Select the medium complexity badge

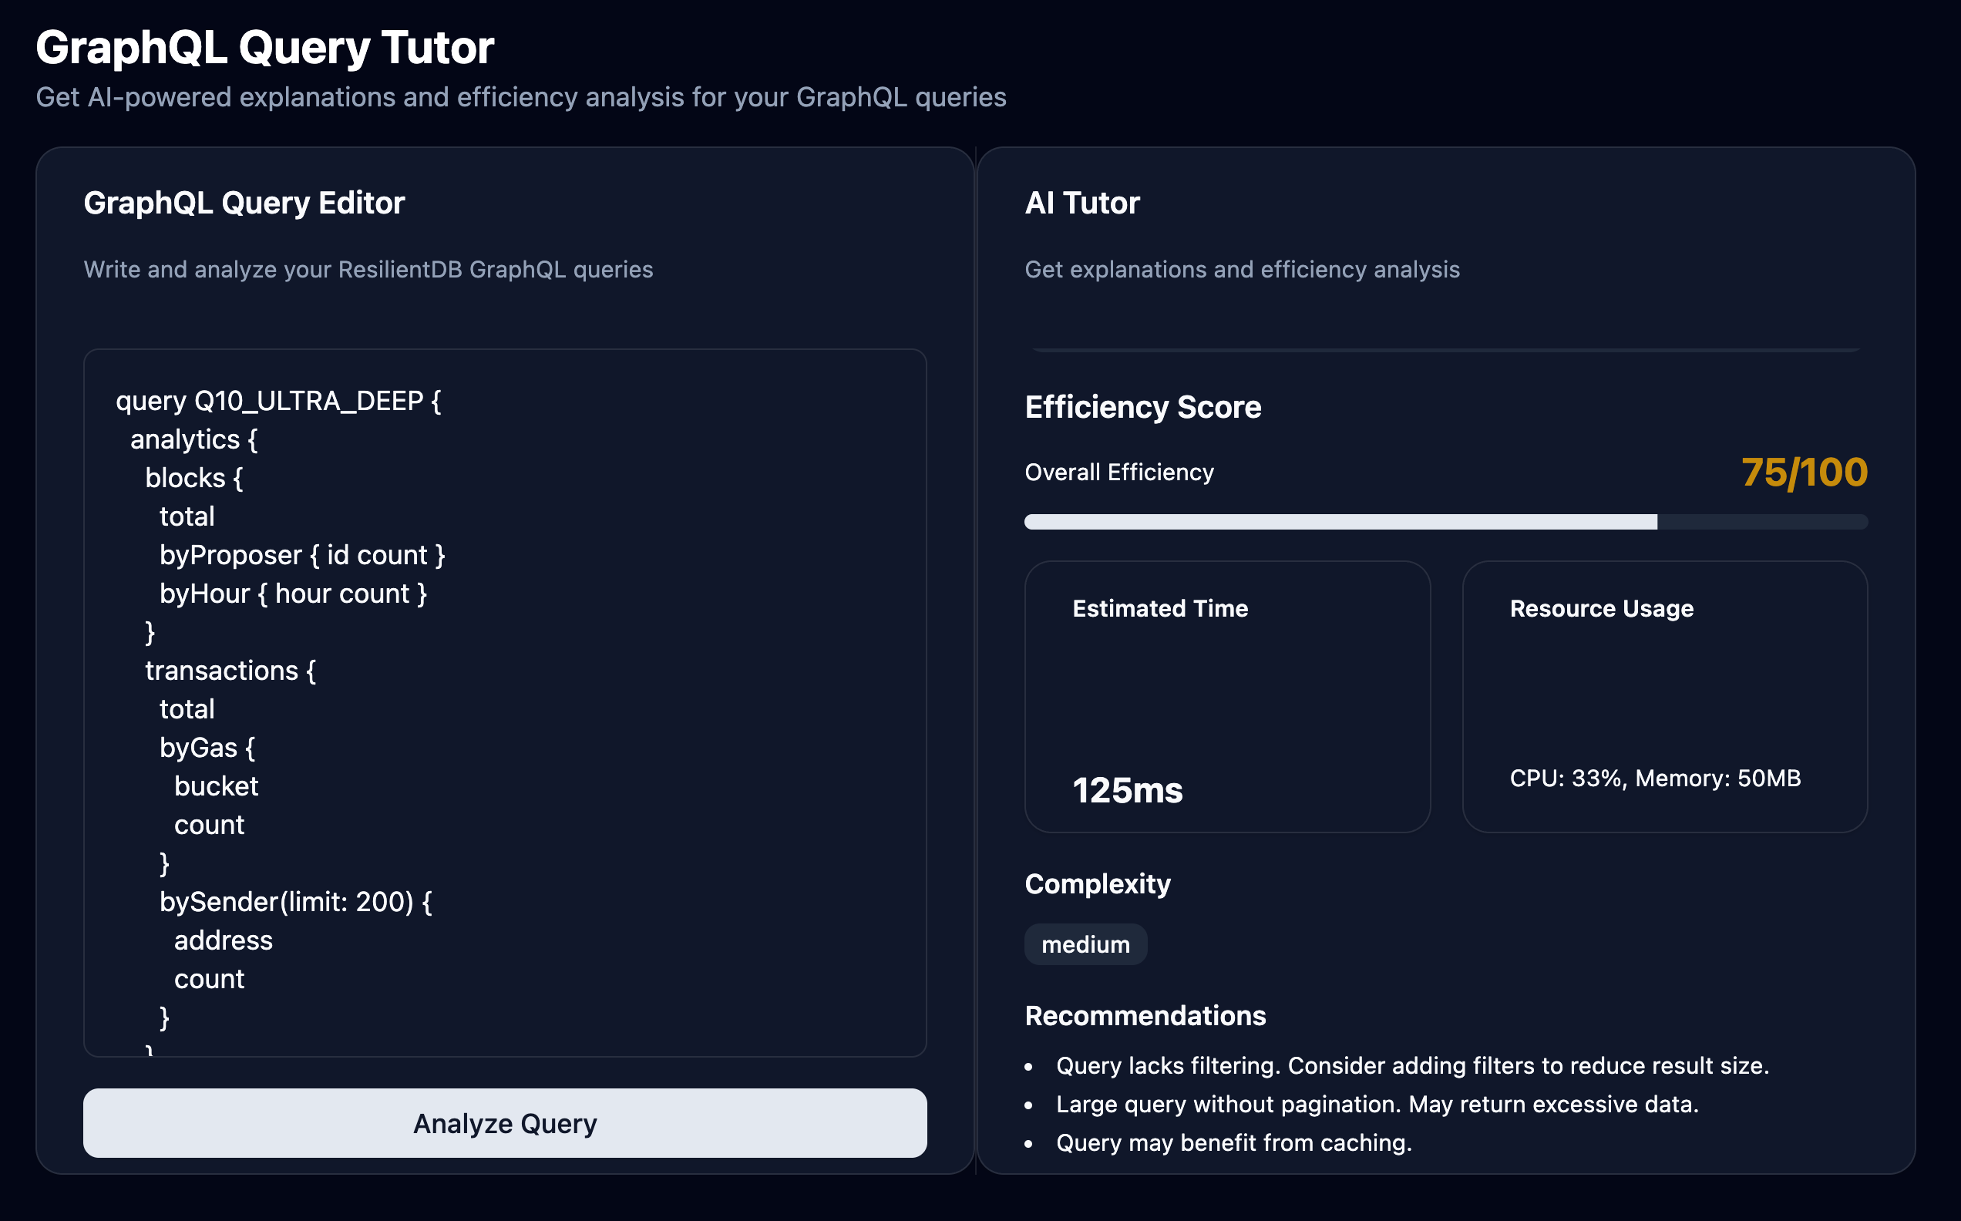tap(1085, 944)
